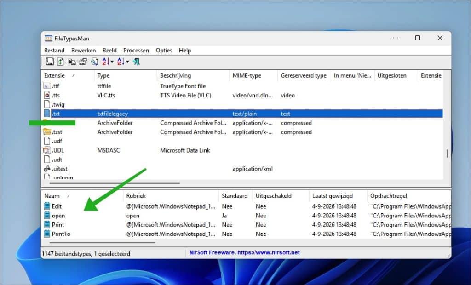Click the horizontal scrollbar of the actions list

[x=102, y=242]
